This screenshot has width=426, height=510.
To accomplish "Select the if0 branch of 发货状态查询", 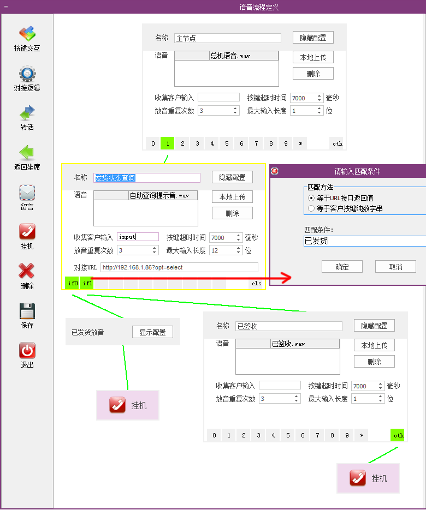I will (x=72, y=283).
